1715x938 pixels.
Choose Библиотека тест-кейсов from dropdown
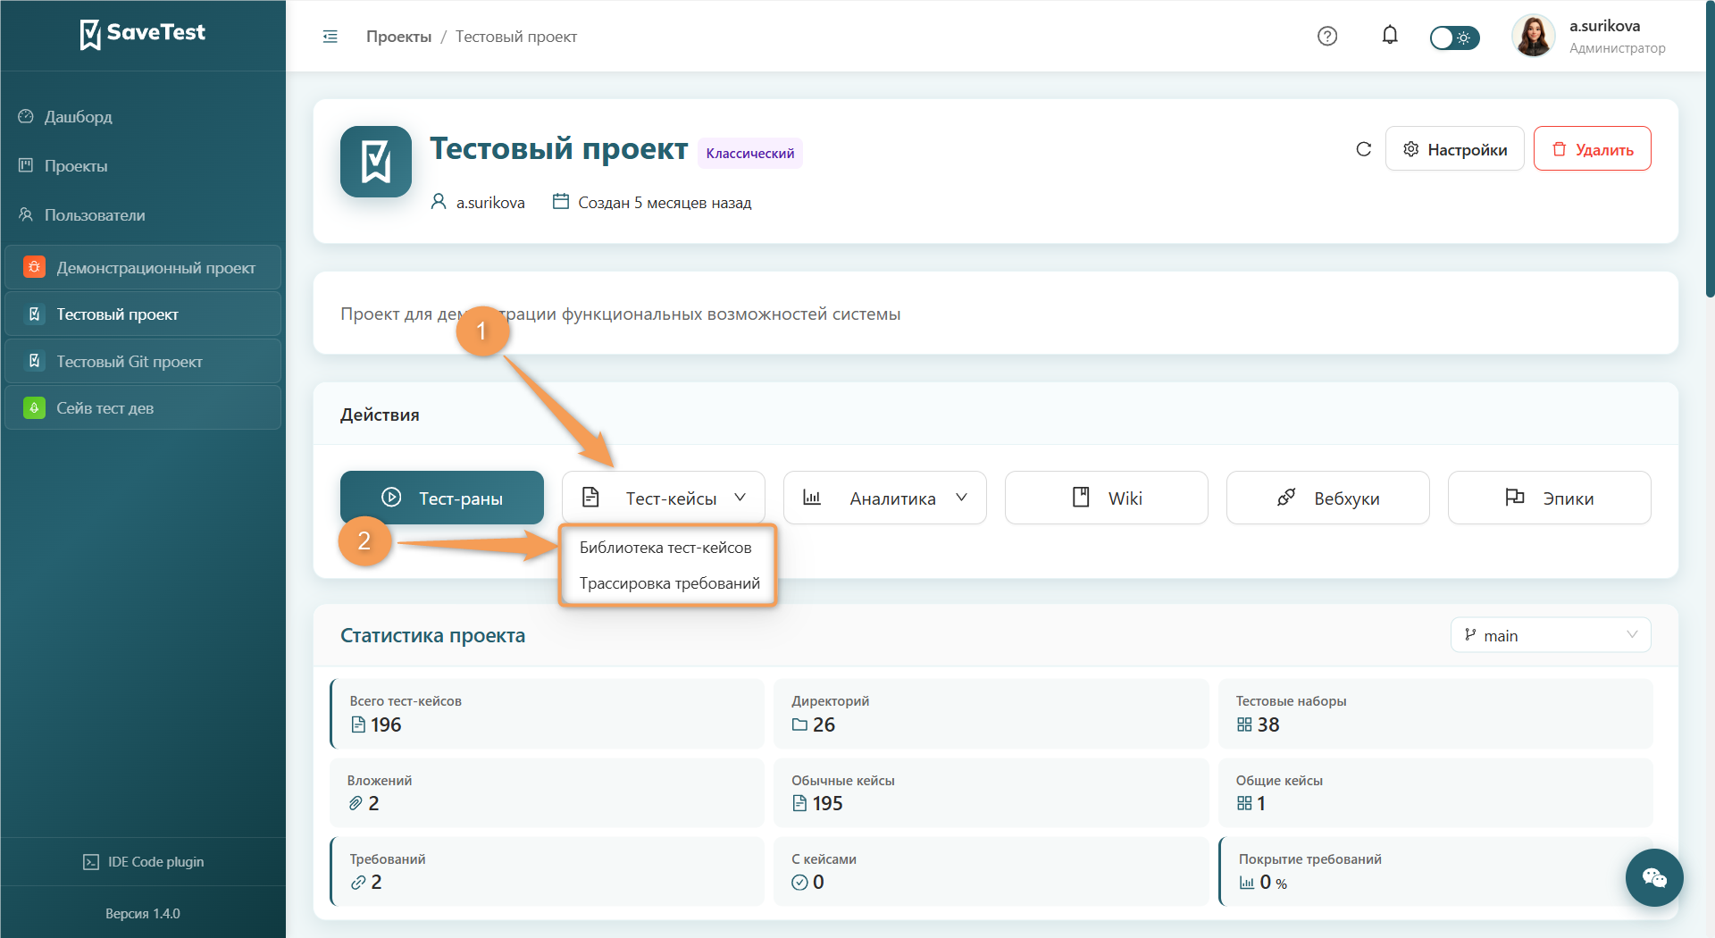click(x=665, y=548)
